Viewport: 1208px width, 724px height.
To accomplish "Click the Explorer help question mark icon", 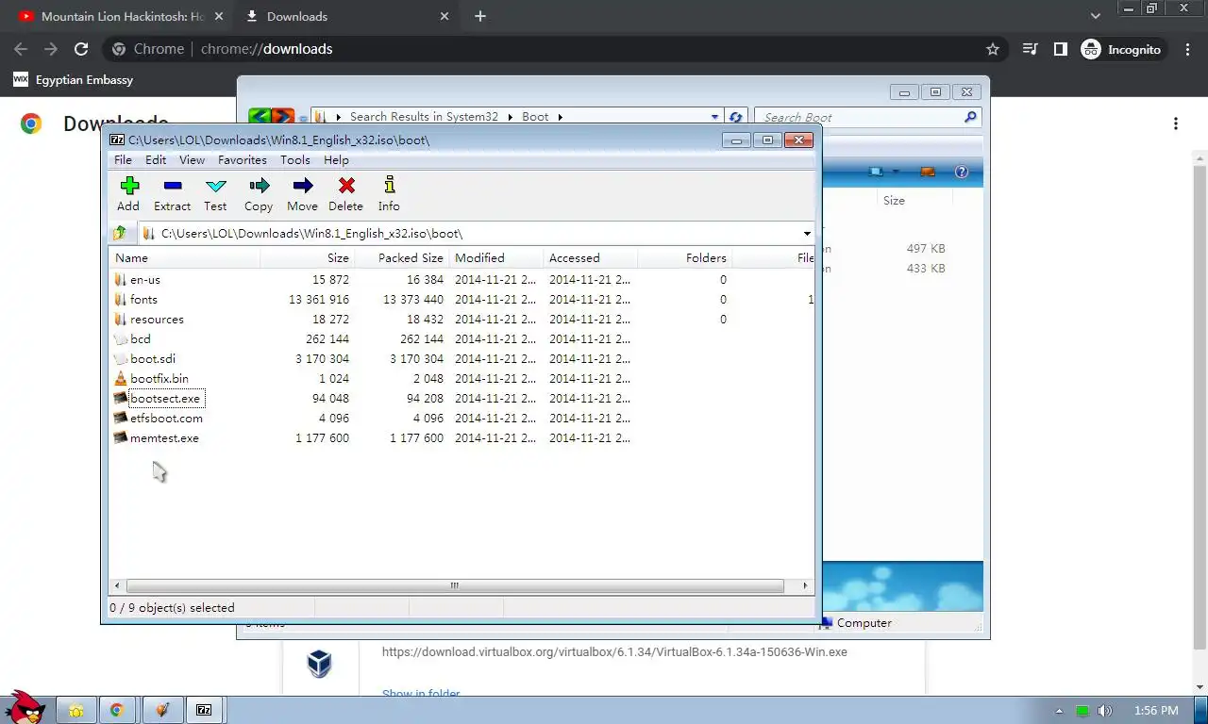I will 962,172.
